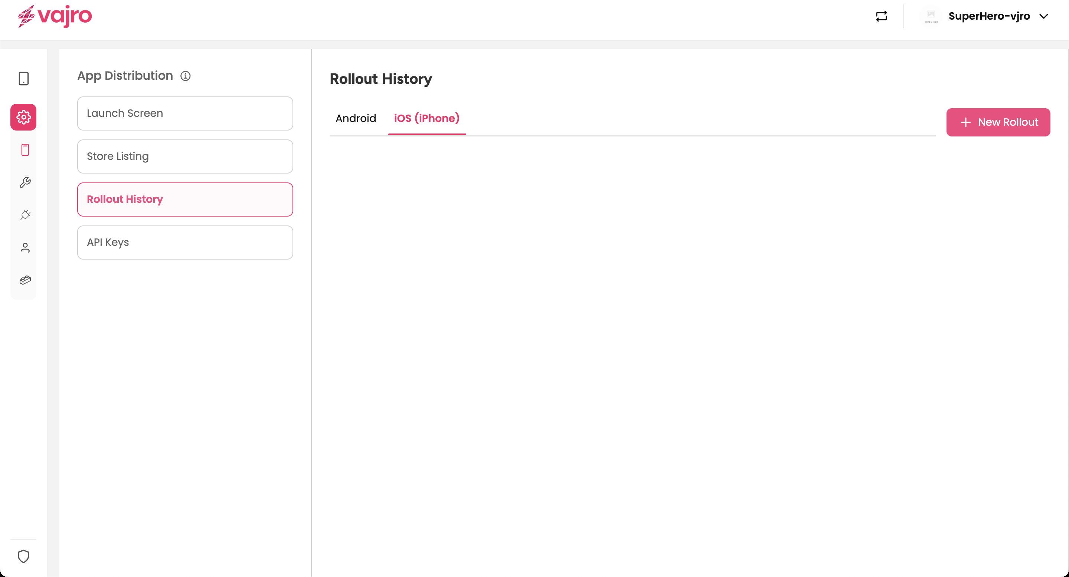This screenshot has height=577, width=1069.
Task: Open Launch Screen settings
Action: (185, 113)
